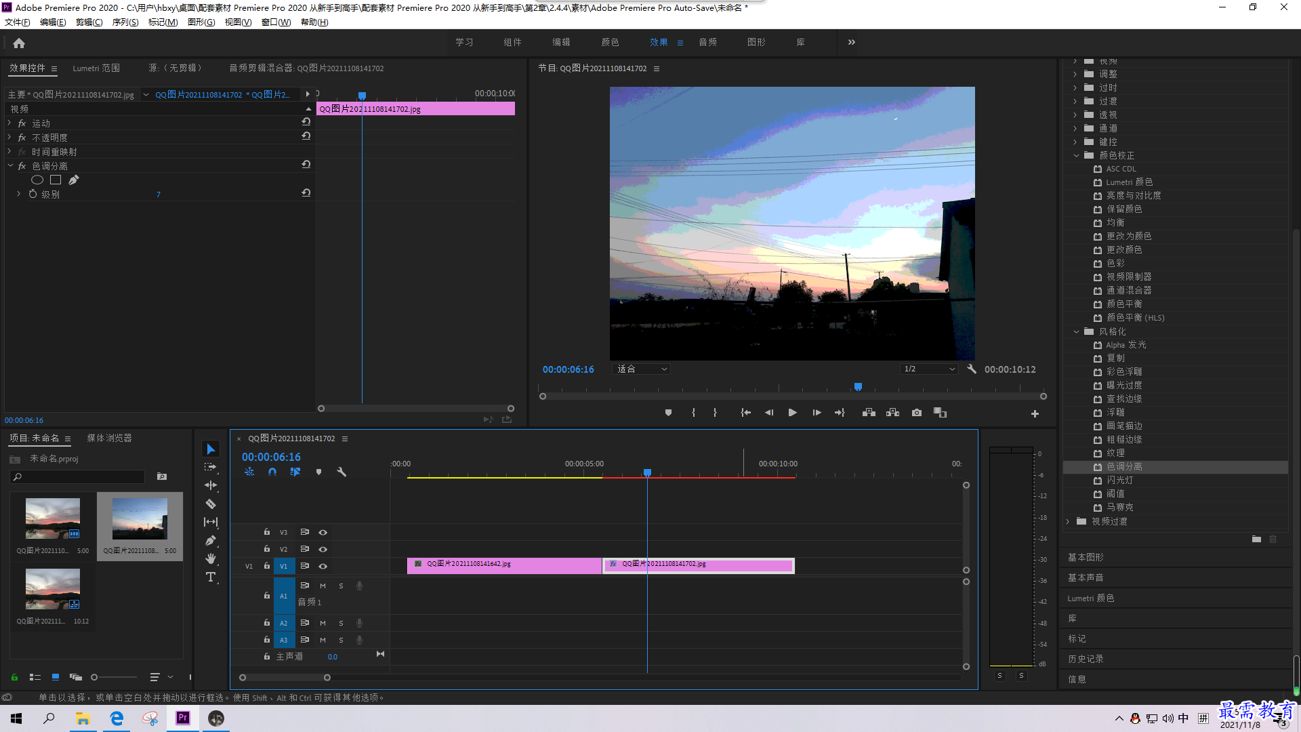Solo track A2
Screen dimensions: 1301x732
tap(341, 623)
